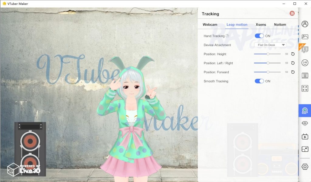311x182 pixels.
Task: Reset Position: Height to default
Action: coord(293,54)
